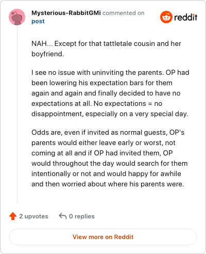Click the "View more on Reddit" button
Viewport: 206px width, 254px height.
[x=103, y=237]
